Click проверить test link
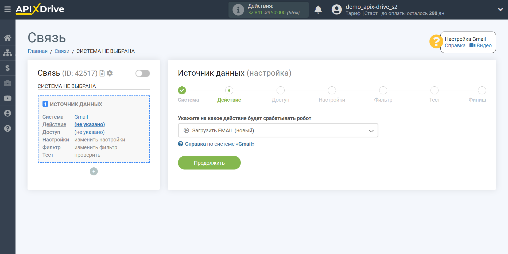 pyautogui.click(x=87, y=155)
